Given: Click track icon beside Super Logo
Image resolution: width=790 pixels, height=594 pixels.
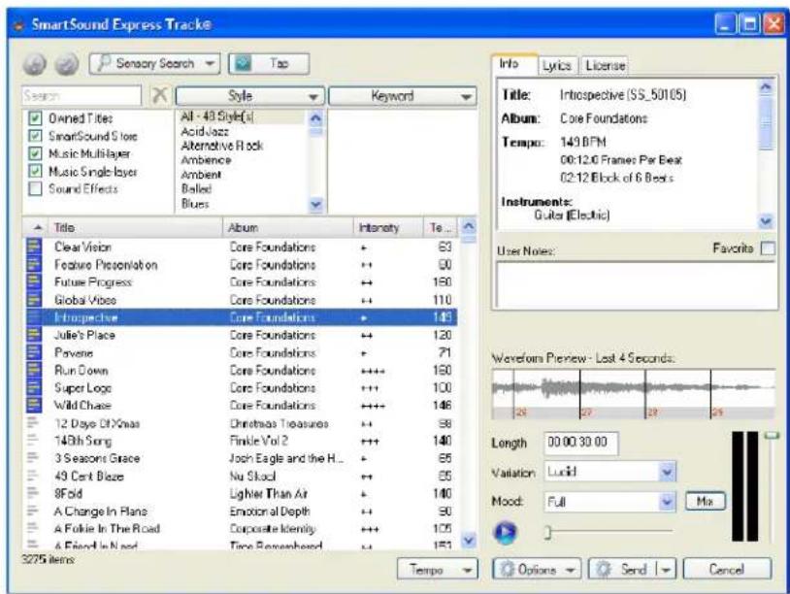Looking at the screenshot, I should 33,388.
